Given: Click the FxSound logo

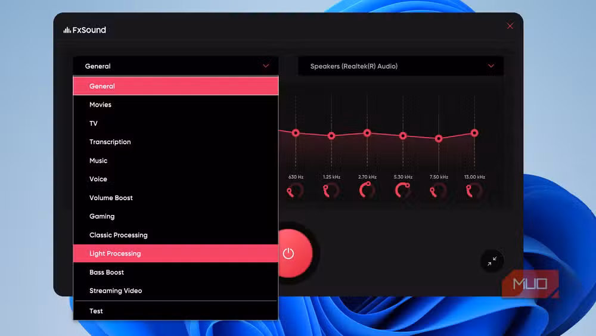Looking at the screenshot, I should [85, 30].
